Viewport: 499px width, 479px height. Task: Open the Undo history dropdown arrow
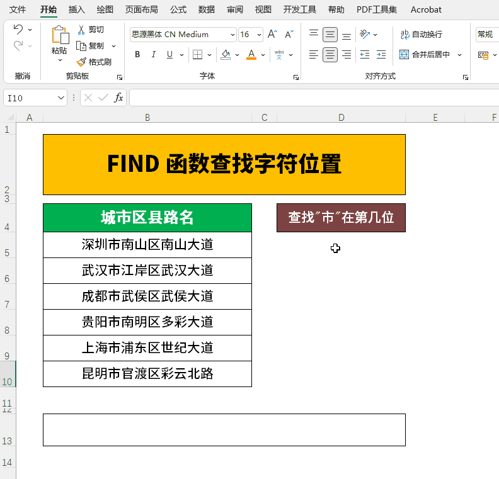[30, 30]
